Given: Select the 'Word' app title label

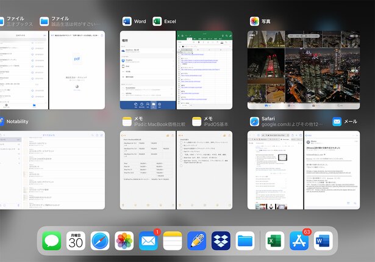Looking at the screenshot, I should tap(140, 21).
